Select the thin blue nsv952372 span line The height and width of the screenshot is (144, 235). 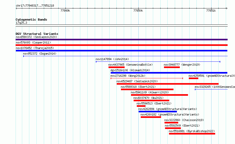pos(125,56)
